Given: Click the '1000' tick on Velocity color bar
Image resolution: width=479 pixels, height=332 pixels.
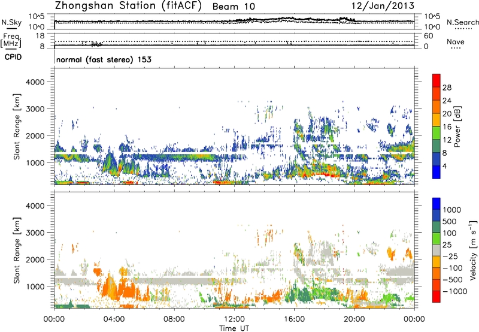Looking at the screenshot, I should (x=452, y=210).
